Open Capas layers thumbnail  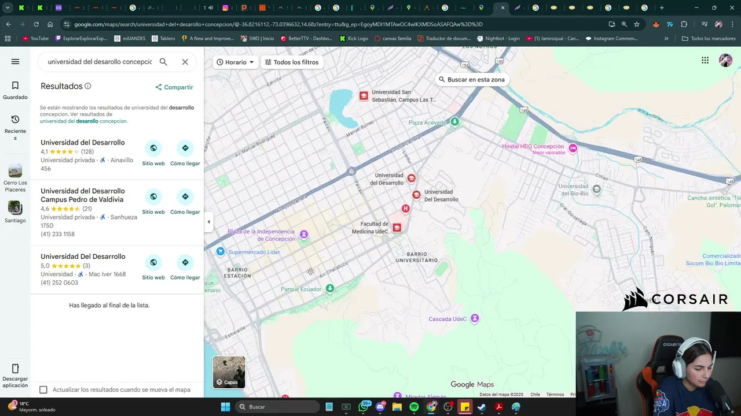pos(229,372)
